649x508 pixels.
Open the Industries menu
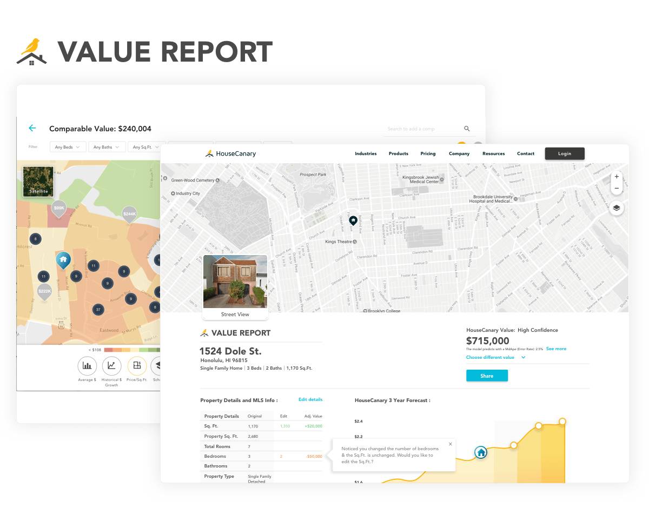[366, 153]
